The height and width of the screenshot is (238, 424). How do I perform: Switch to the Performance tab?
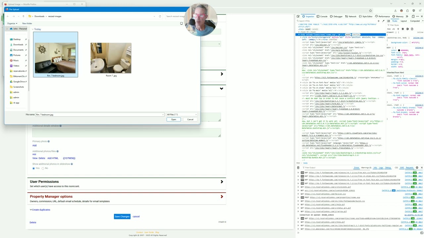tap(382, 17)
